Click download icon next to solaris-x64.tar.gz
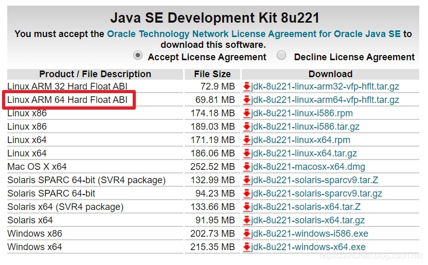Image resolution: width=428 pixels, height=265 pixels. click(247, 220)
